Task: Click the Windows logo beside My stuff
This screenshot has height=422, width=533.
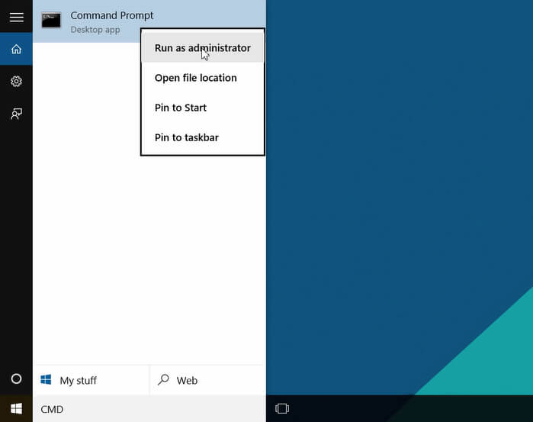Action: pos(46,380)
